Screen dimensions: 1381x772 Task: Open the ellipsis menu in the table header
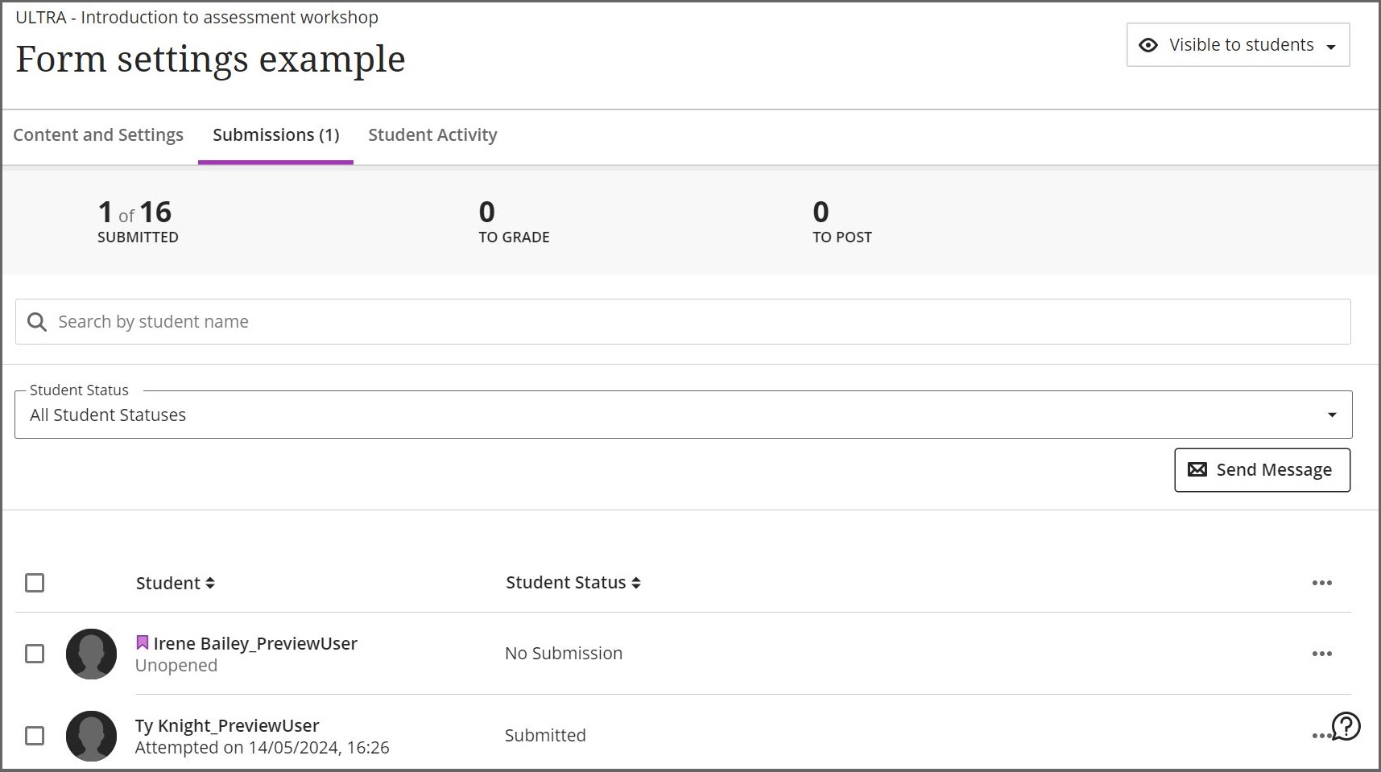click(x=1321, y=583)
